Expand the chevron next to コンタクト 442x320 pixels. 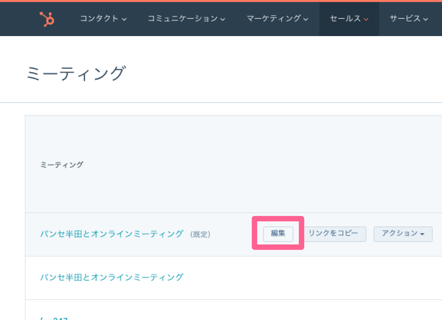125,19
